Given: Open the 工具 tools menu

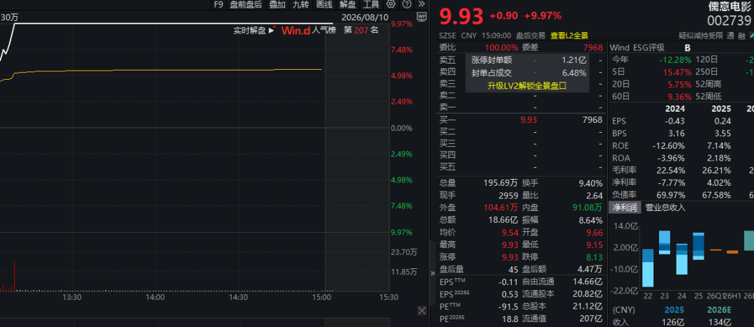Looking at the screenshot, I should [371, 4].
